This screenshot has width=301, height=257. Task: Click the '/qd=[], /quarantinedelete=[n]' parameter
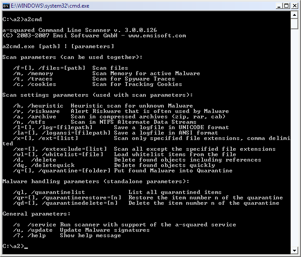pyautogui.click(x=65, y=203)
